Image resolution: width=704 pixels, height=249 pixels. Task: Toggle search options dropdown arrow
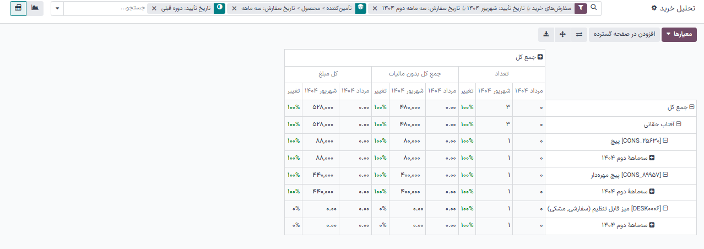58,9
